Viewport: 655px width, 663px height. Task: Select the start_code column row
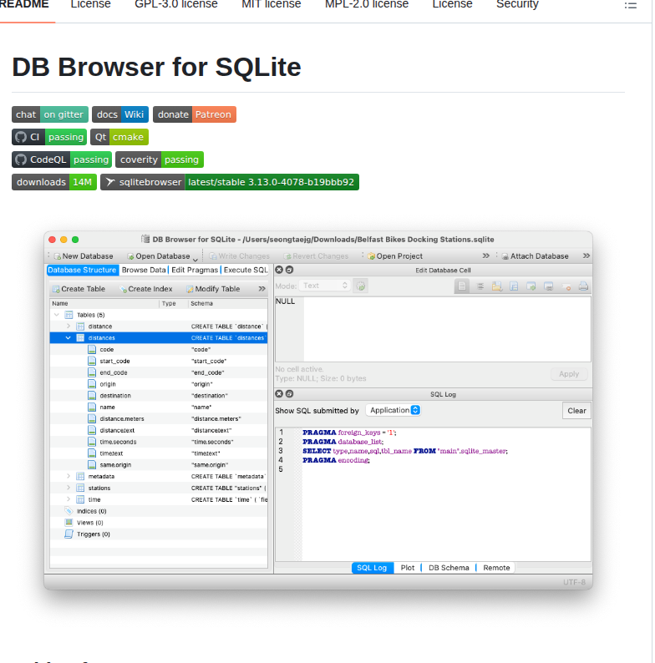point(159,361)
